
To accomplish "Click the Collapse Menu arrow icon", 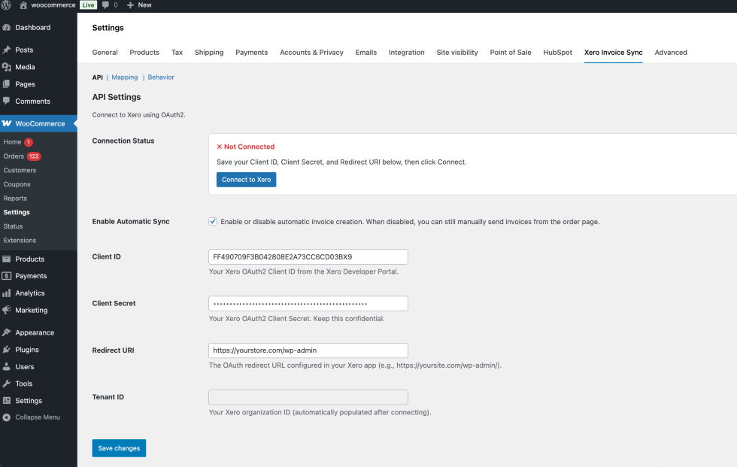I will pos(7,417).
